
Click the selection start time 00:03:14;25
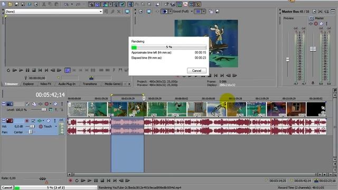(x=278, y=180)
